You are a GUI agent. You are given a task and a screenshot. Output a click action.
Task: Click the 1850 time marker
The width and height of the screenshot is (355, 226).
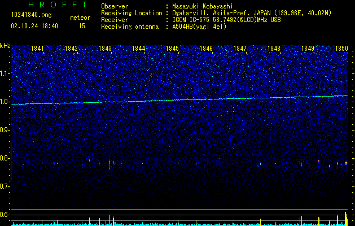pyautogui.click(x=341, y=49)
